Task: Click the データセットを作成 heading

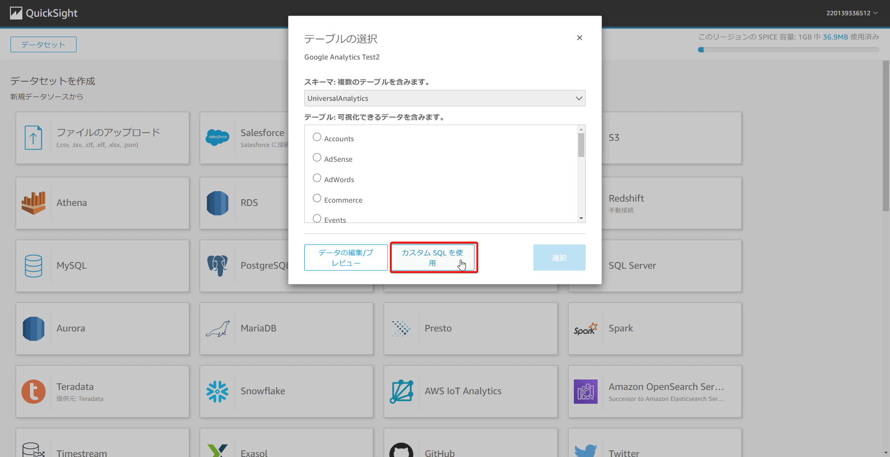Action: pyautogui.click(x=53, y=81)
